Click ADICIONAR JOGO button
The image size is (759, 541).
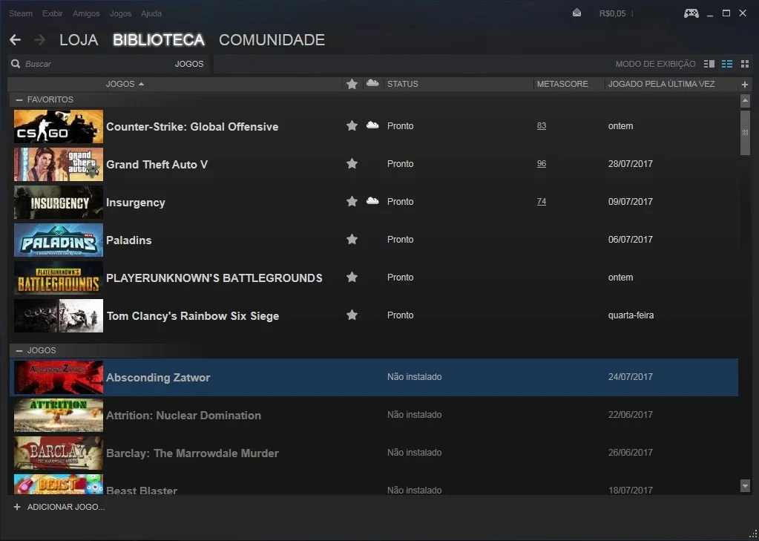tap(59, 507)
